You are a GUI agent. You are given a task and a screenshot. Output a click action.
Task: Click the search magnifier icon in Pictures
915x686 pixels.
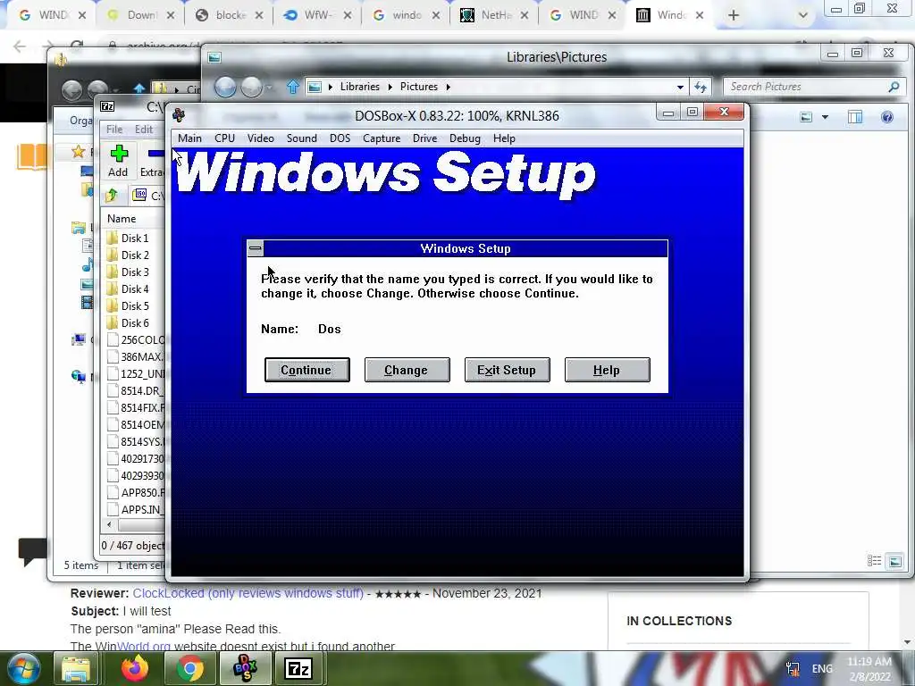coord(894,87)
